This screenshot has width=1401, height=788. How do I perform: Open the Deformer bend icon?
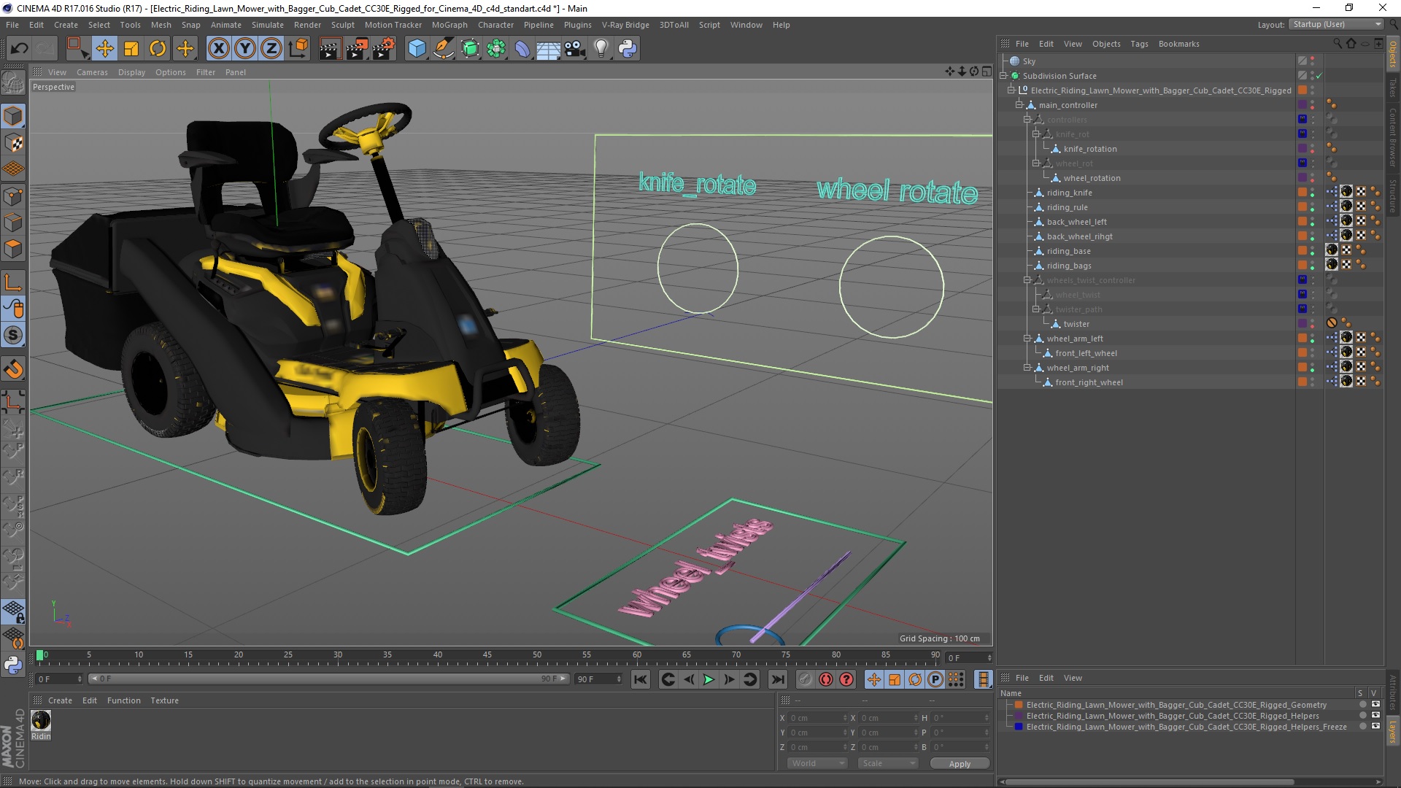(522, 49)
